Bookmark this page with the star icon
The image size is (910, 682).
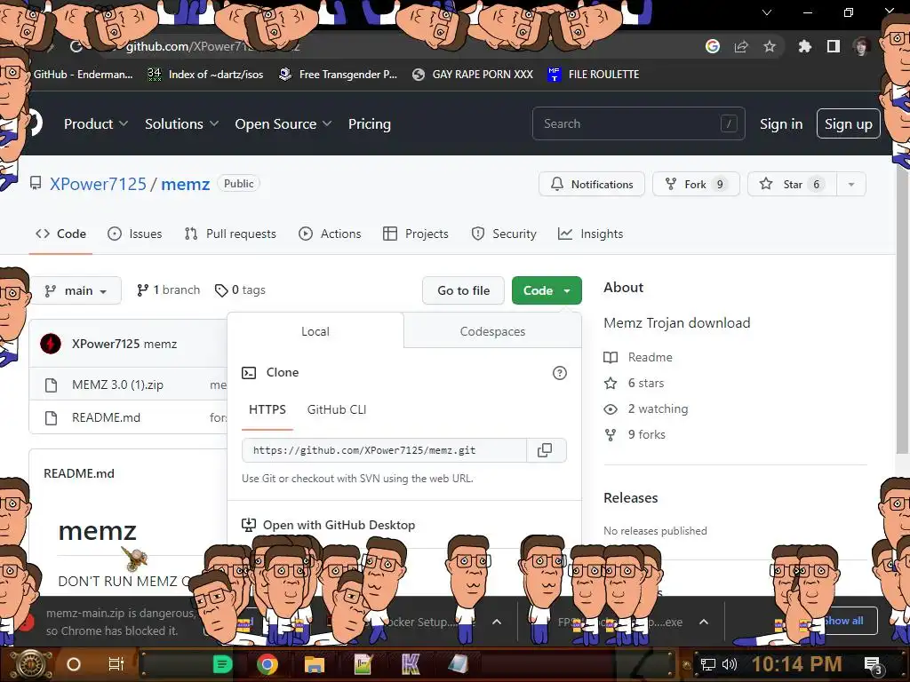pos(770,46)
